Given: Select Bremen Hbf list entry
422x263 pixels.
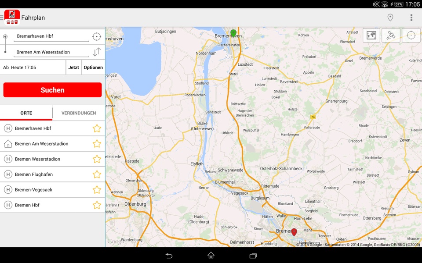Looking at the screenshot, I should (52, 205).
